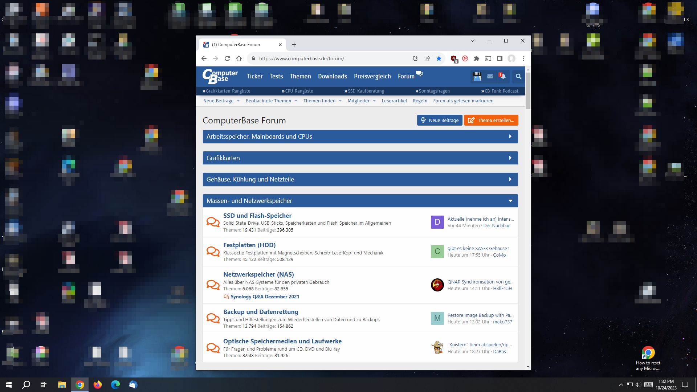Open the red circular blocker extension icon
Screen dimensions: 697x392
[x=465, y=58]
